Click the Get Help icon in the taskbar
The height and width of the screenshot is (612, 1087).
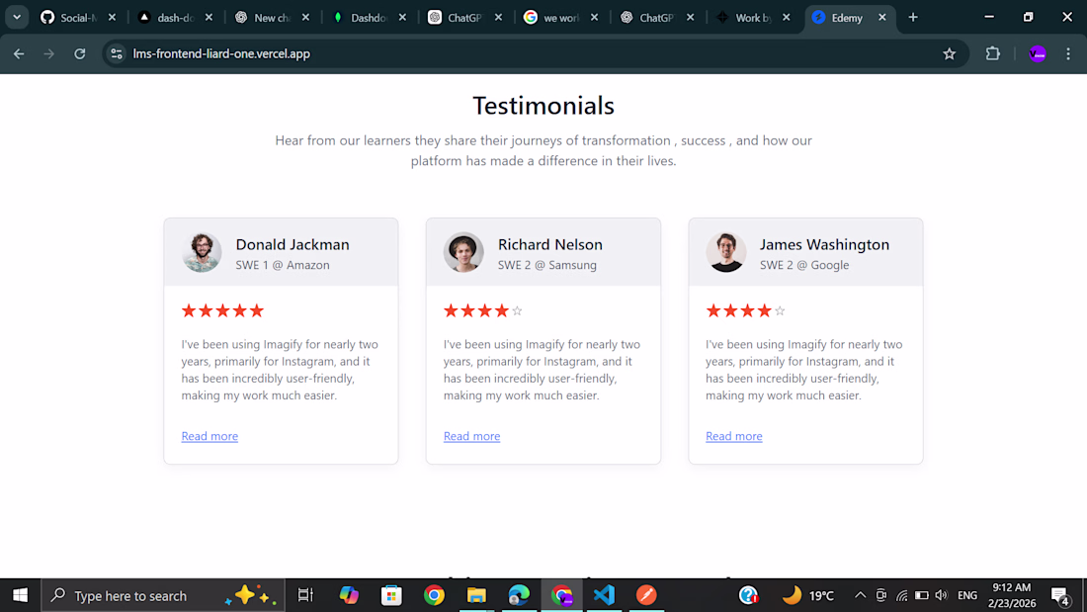click(x=748, y=595)
